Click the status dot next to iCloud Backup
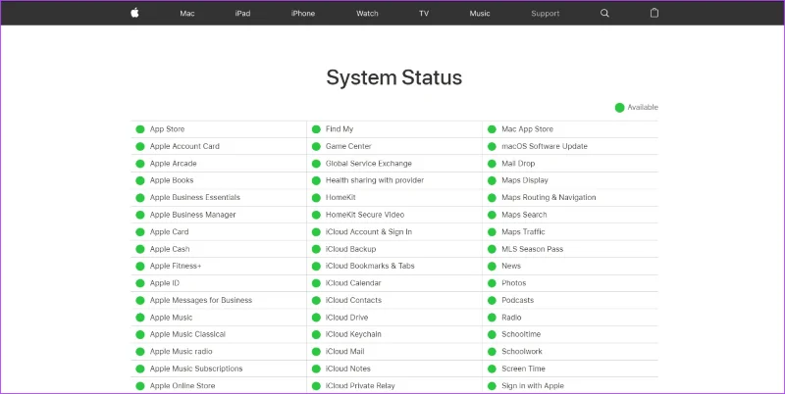 pos(316,249)
